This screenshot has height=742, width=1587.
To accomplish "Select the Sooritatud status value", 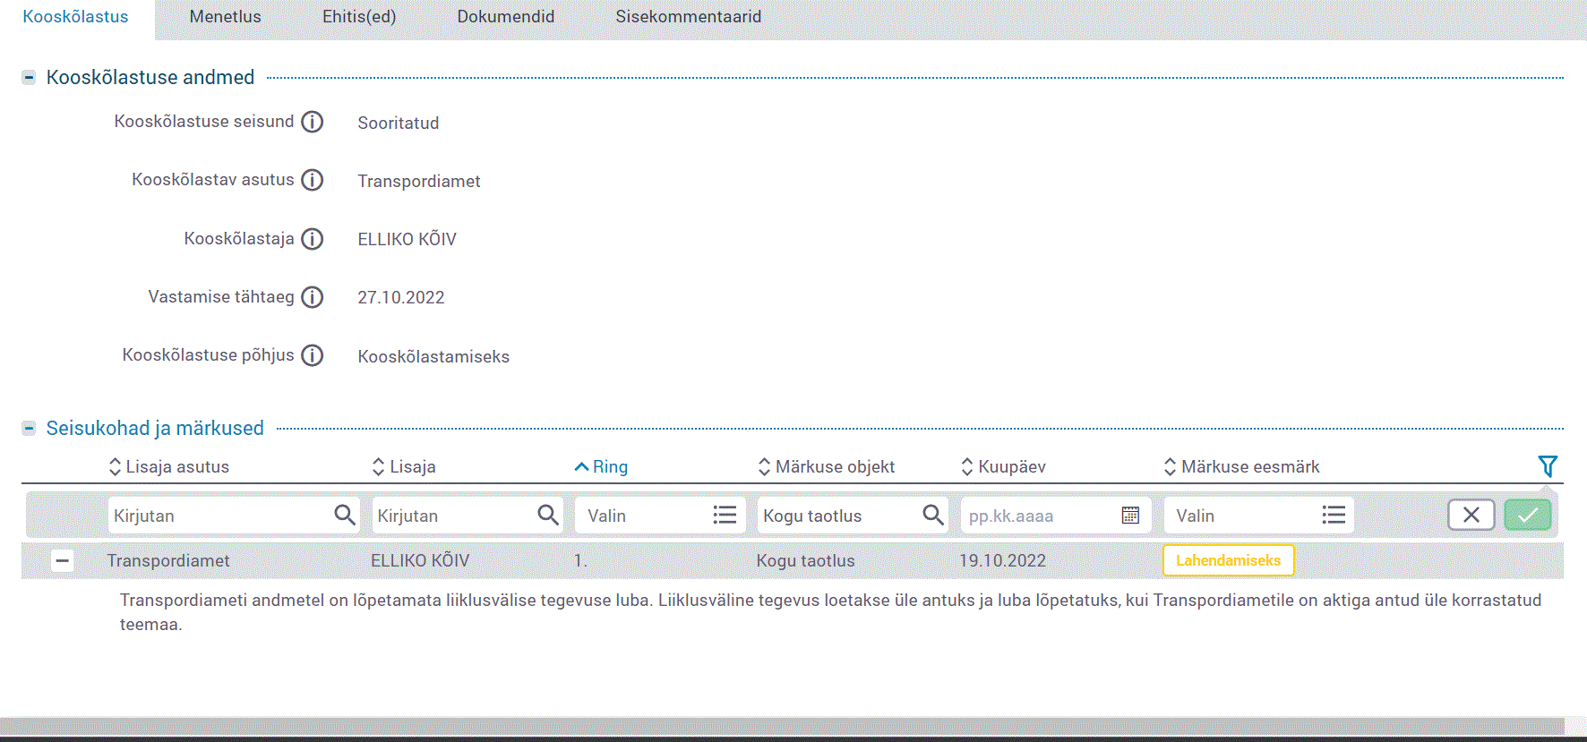I will click(399, 124).
